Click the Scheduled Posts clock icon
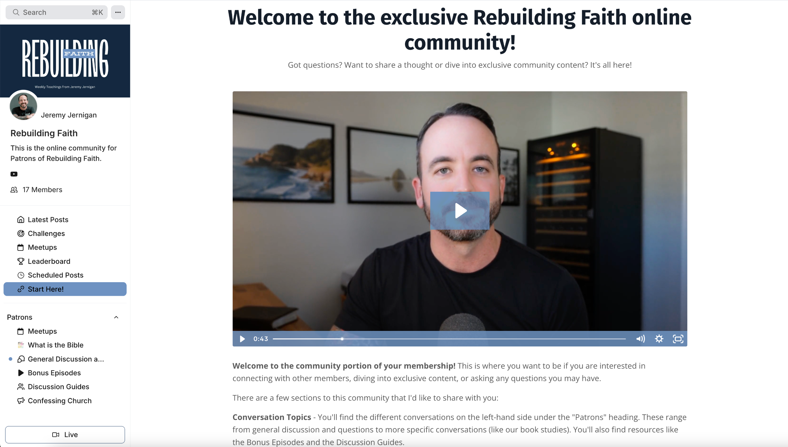 point(21,275)
